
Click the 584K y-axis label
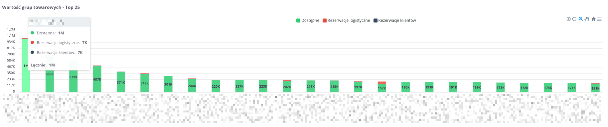[11, 61]
